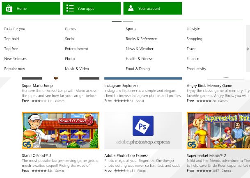Browse the Productivity category
250x178 pixels.
click(x=196, y=69)
